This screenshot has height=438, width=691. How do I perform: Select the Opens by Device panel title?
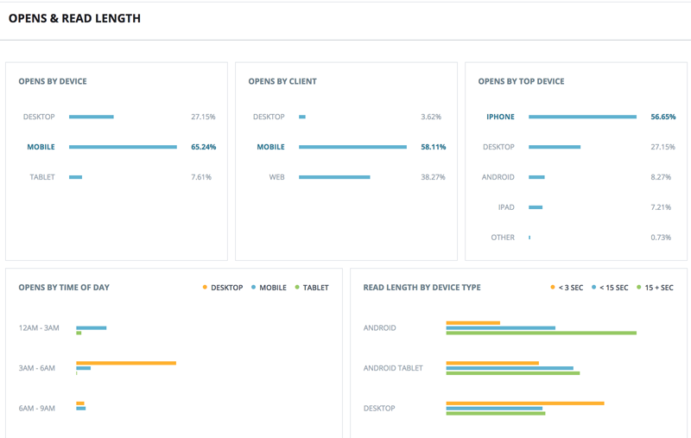coord(53,81)
